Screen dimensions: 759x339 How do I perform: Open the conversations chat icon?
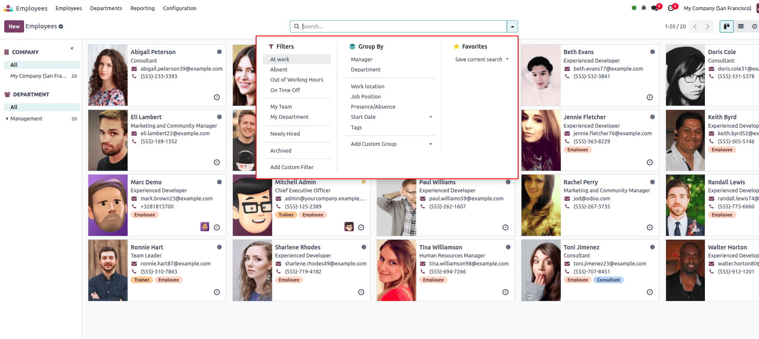pyautogui.click(x=655, y=8)
